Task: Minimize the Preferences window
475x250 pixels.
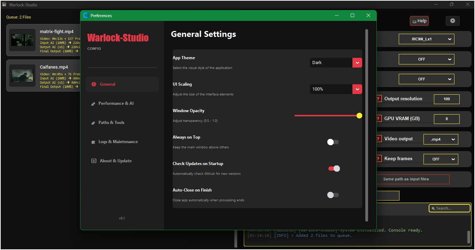Action: [337, 15]
